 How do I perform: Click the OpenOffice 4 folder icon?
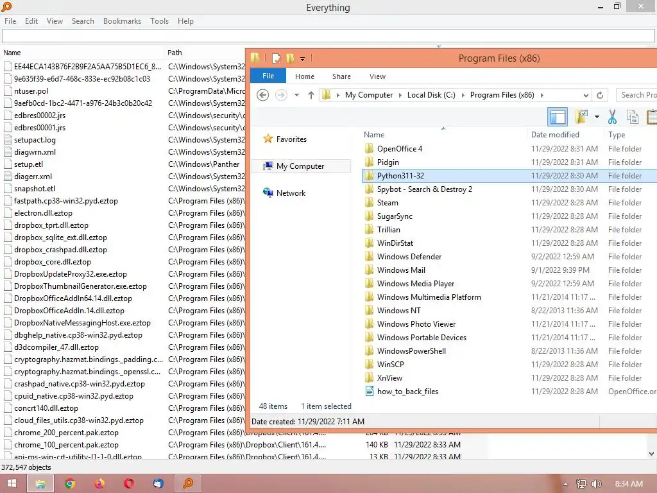[x=369, y=149]
